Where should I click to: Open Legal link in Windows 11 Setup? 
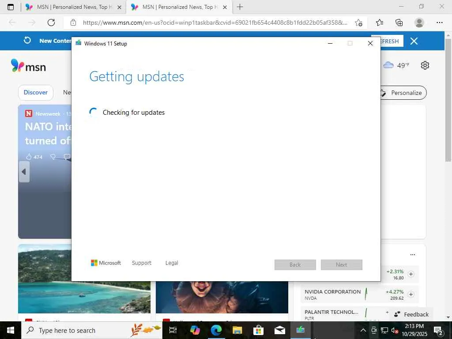pos(172,263)
